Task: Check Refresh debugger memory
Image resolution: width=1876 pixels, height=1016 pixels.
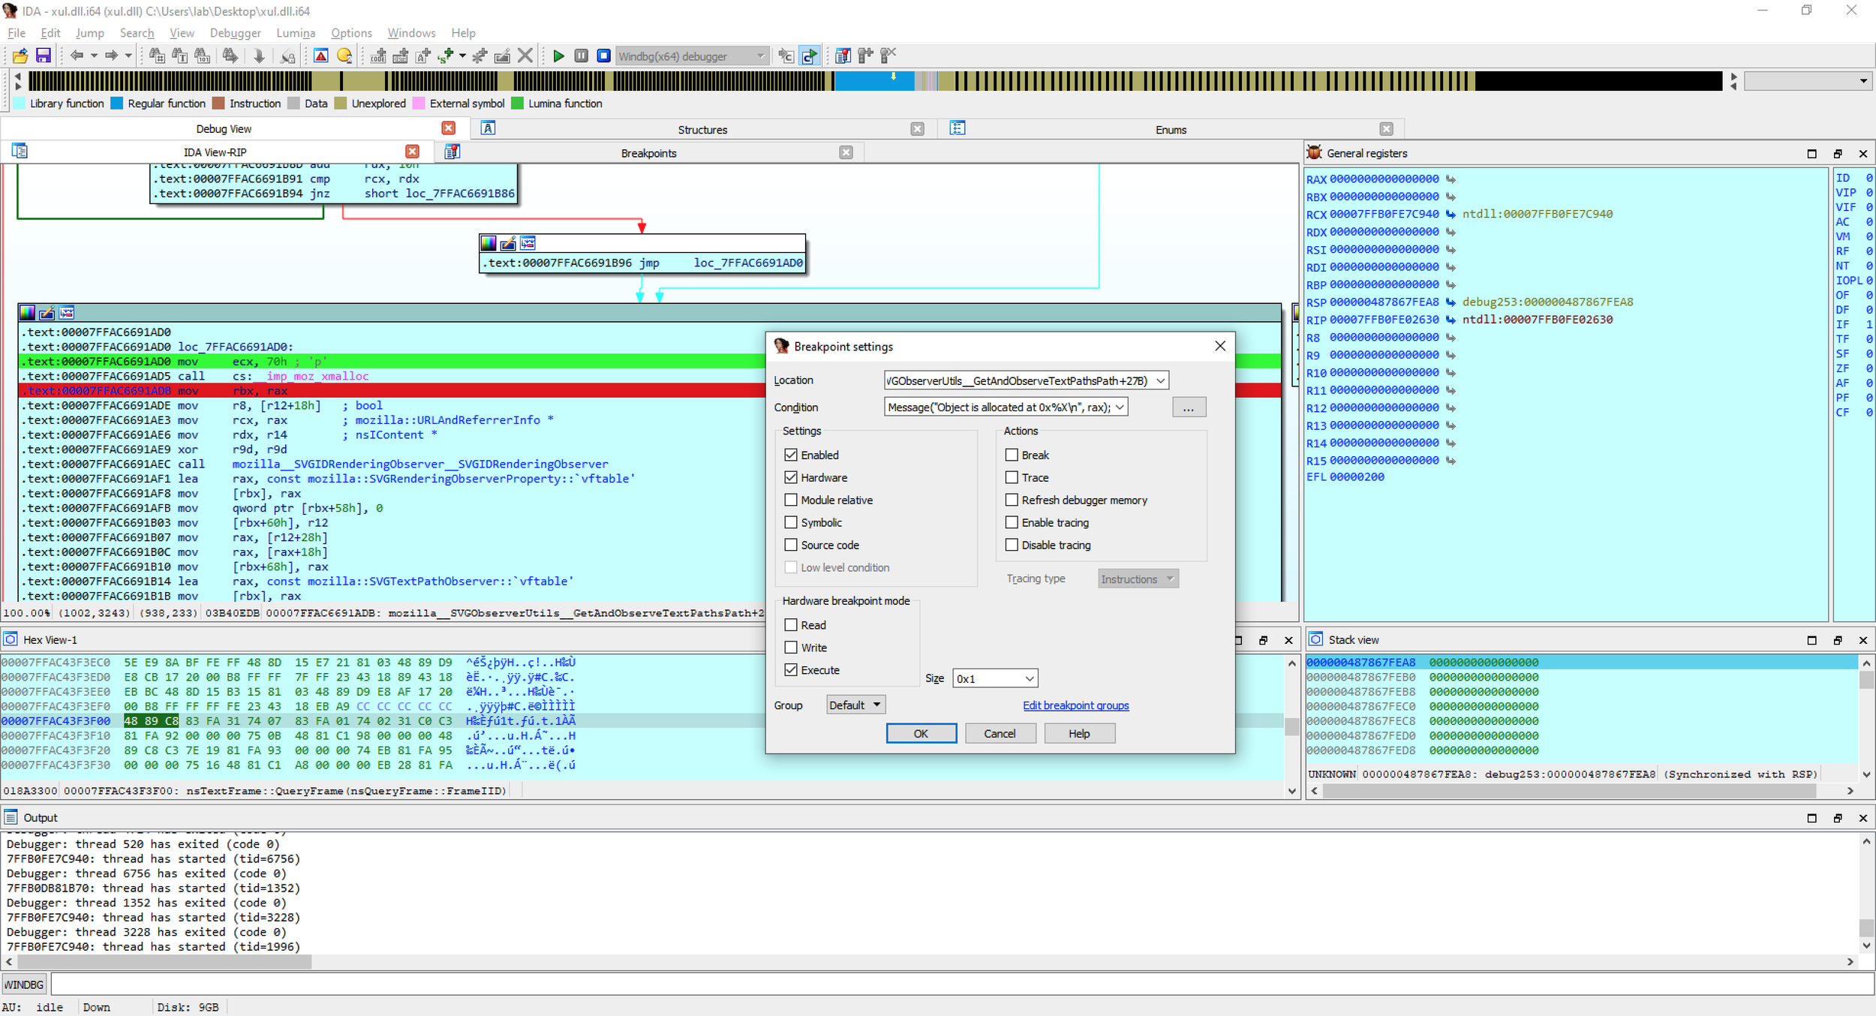Action: coord(1012,500)
